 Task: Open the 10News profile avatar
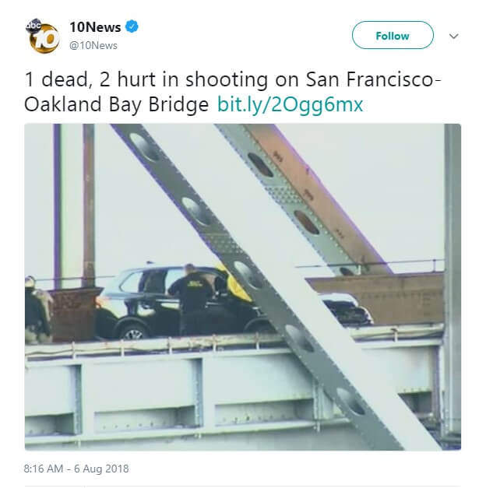43,36
